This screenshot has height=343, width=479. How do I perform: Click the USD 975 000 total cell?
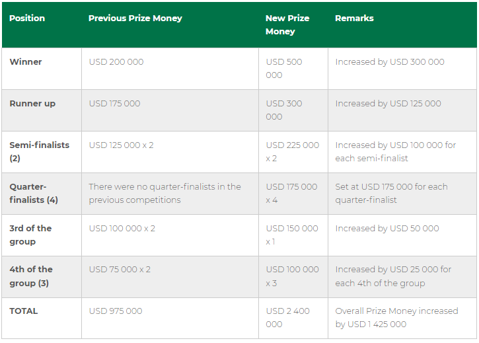tap(116, 311)
